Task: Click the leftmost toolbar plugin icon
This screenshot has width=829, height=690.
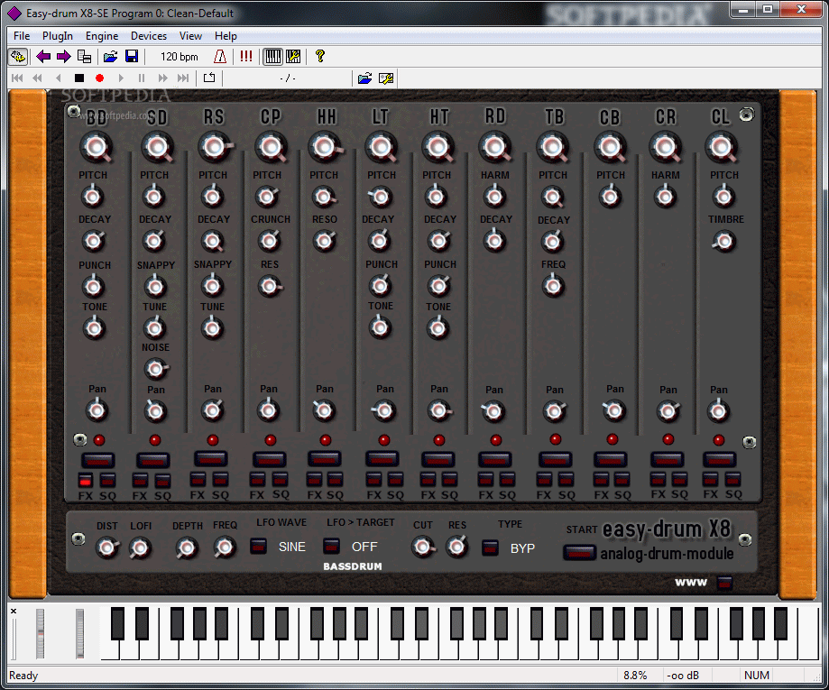Action: coord(17,56)
